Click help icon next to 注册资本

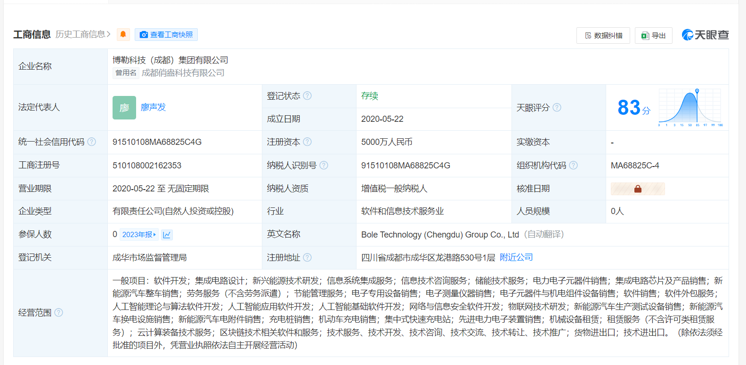point(308,142)
